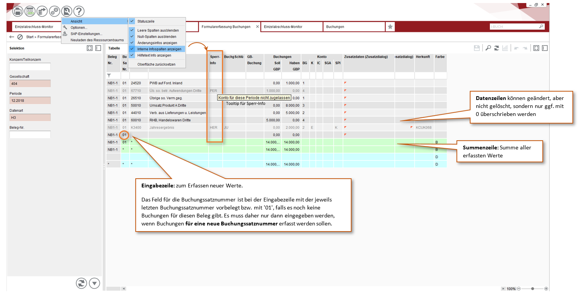Click the 8.000,00 Haben cell

tap(291, 105)
